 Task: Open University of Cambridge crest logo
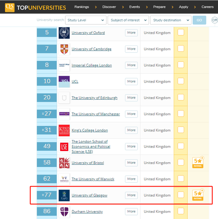pos(64,49)
